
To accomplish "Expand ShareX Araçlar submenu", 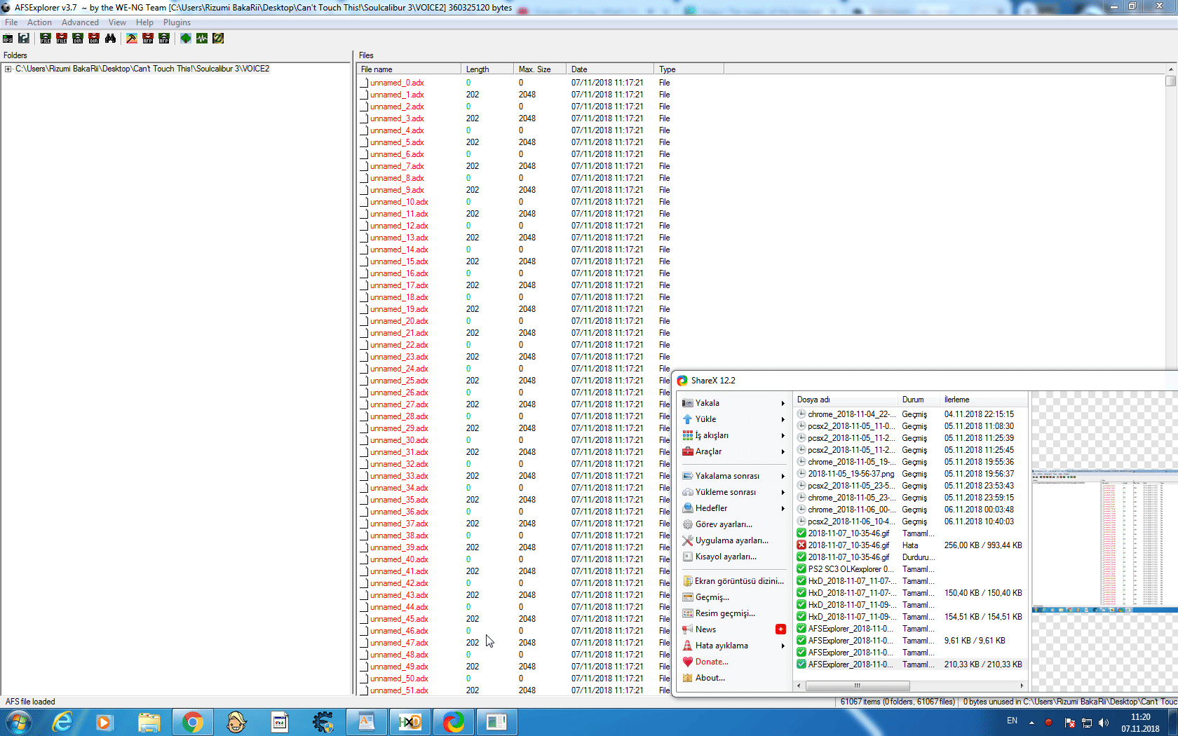I will [783, 451].
